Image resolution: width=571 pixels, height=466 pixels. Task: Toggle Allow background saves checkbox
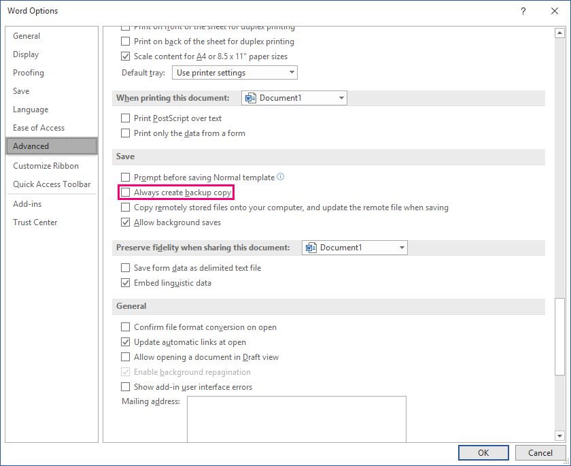[125, 222]
